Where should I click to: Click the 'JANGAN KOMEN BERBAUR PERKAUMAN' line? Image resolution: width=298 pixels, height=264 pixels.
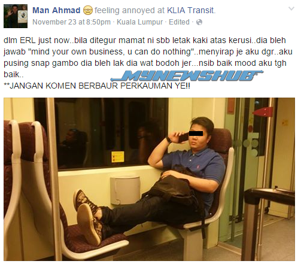point(97,86)
